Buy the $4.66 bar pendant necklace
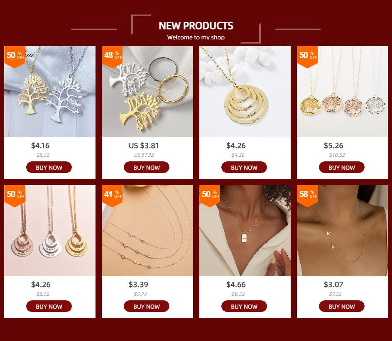The image size is (392, 341). click(244, 306)
